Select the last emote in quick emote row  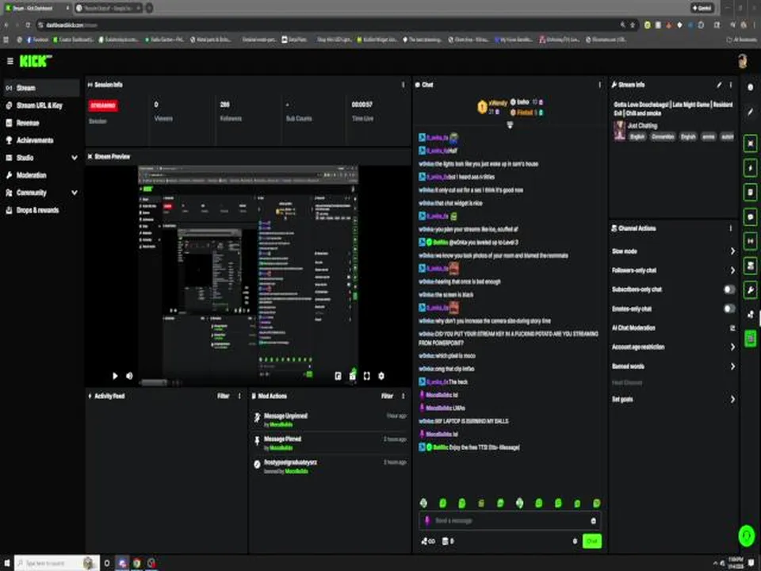click(596, 503)
